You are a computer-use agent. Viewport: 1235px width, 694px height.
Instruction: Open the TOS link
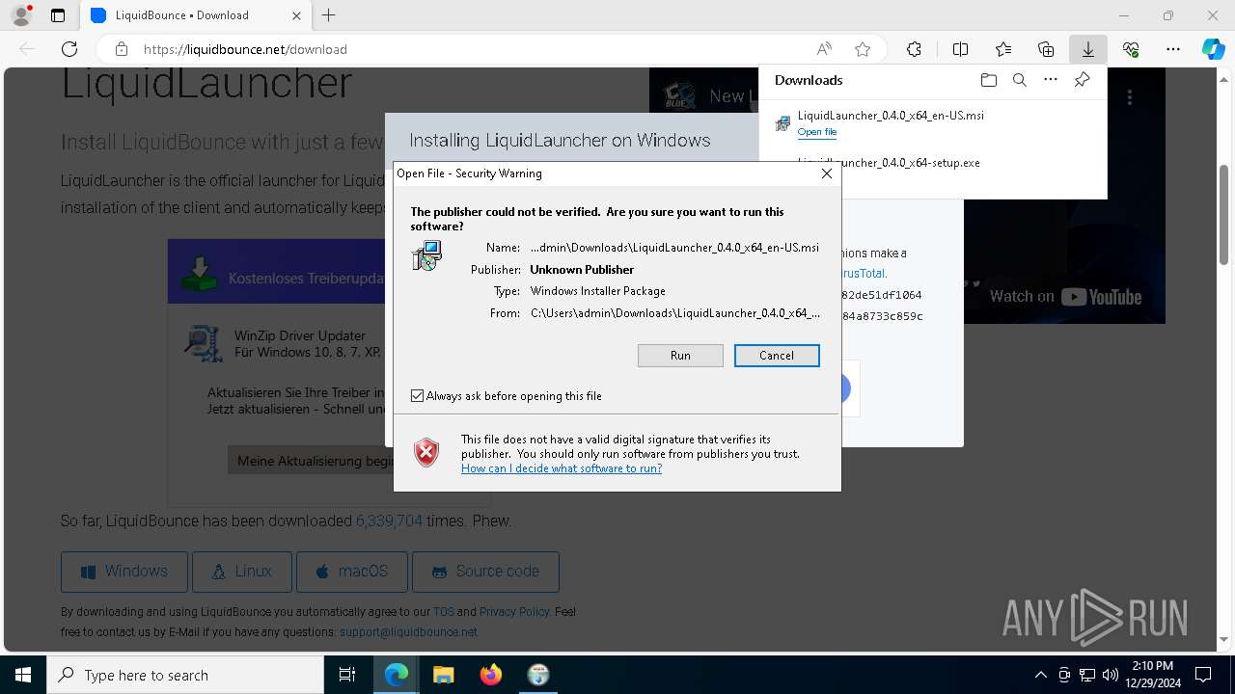coord(443,612)
